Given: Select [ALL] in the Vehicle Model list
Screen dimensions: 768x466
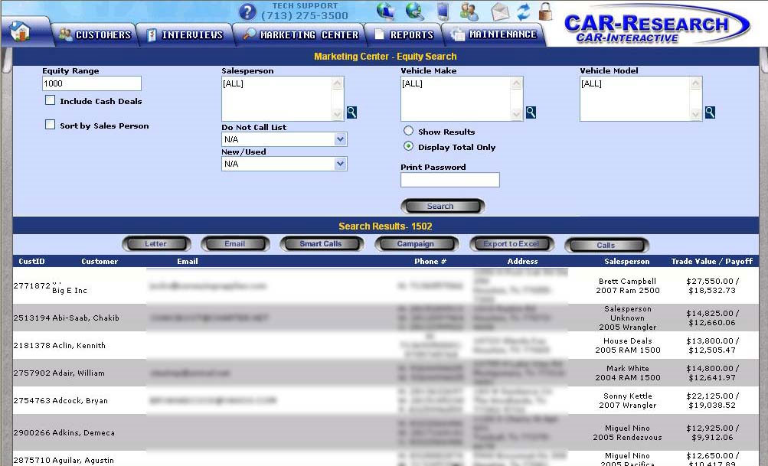Looking at the screenshot, I should pyautogui.click(x=592, y=83).
